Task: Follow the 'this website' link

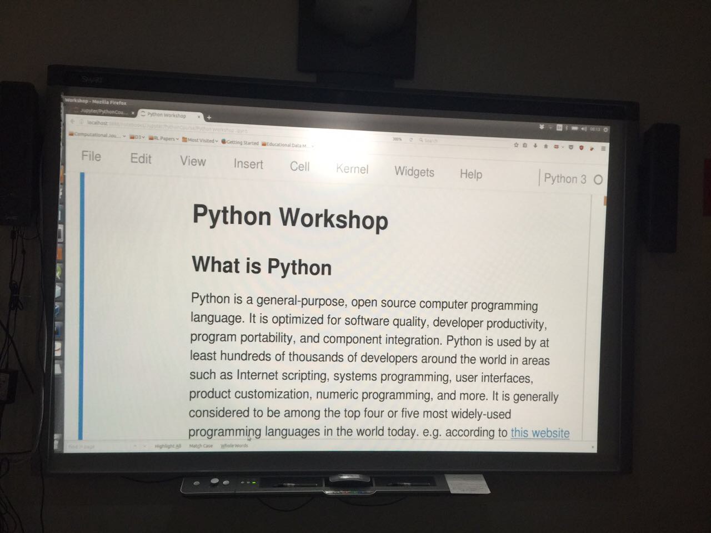Action: [540, 433]
